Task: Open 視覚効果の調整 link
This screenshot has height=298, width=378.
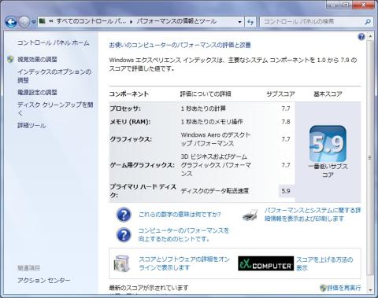Action: (x=37, y=60)
